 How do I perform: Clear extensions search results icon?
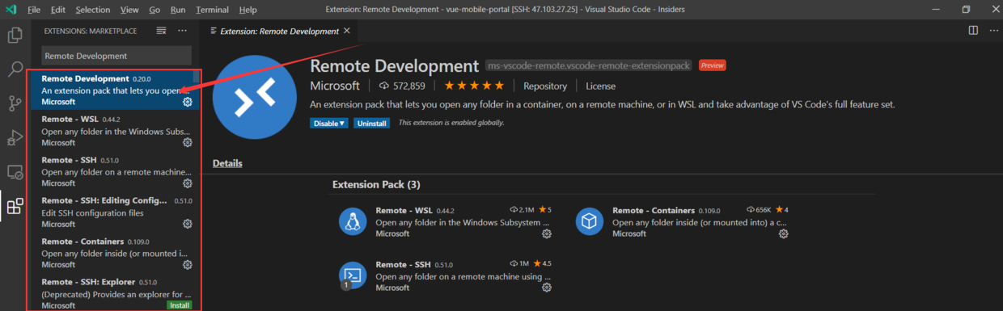(161, 31)
